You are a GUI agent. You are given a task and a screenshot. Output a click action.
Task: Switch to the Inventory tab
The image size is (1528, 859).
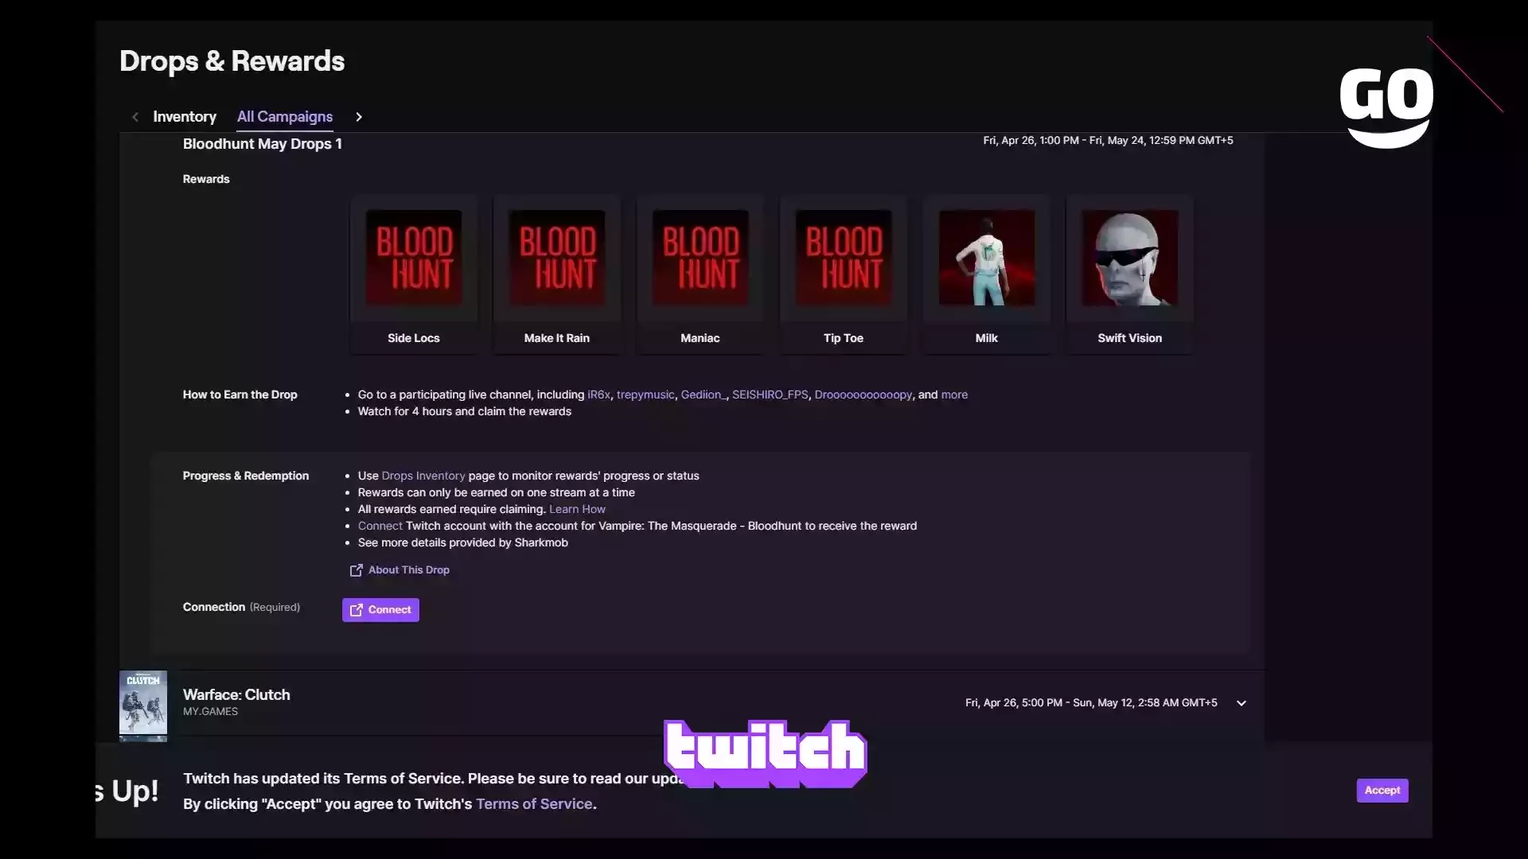(x=184, y=117)
